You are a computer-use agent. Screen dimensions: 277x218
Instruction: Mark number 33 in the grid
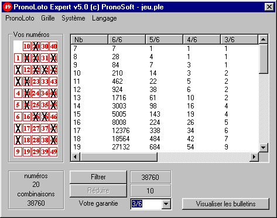(45, 81)
